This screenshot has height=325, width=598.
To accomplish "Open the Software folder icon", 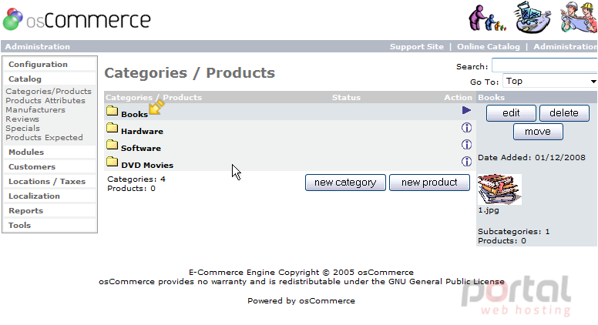I will pos(113,145).
